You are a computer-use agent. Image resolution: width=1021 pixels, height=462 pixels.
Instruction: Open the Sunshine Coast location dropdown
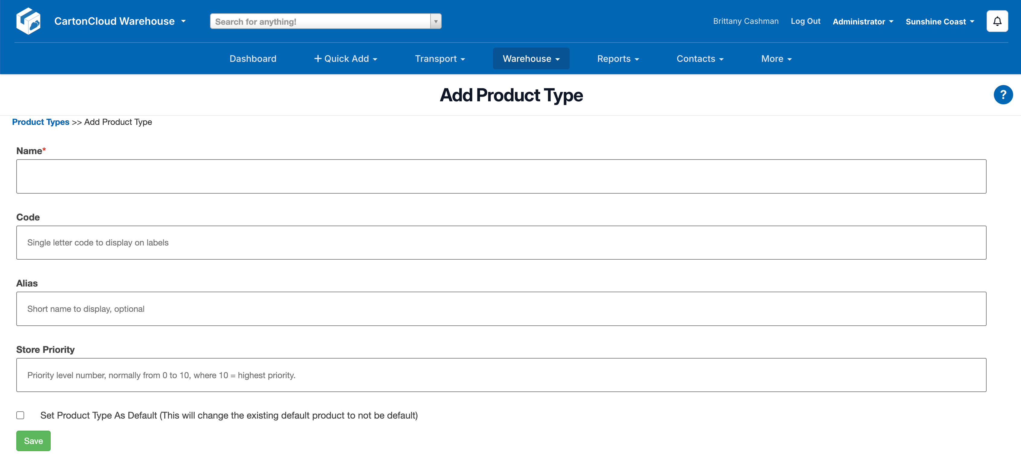pos(939,22)
